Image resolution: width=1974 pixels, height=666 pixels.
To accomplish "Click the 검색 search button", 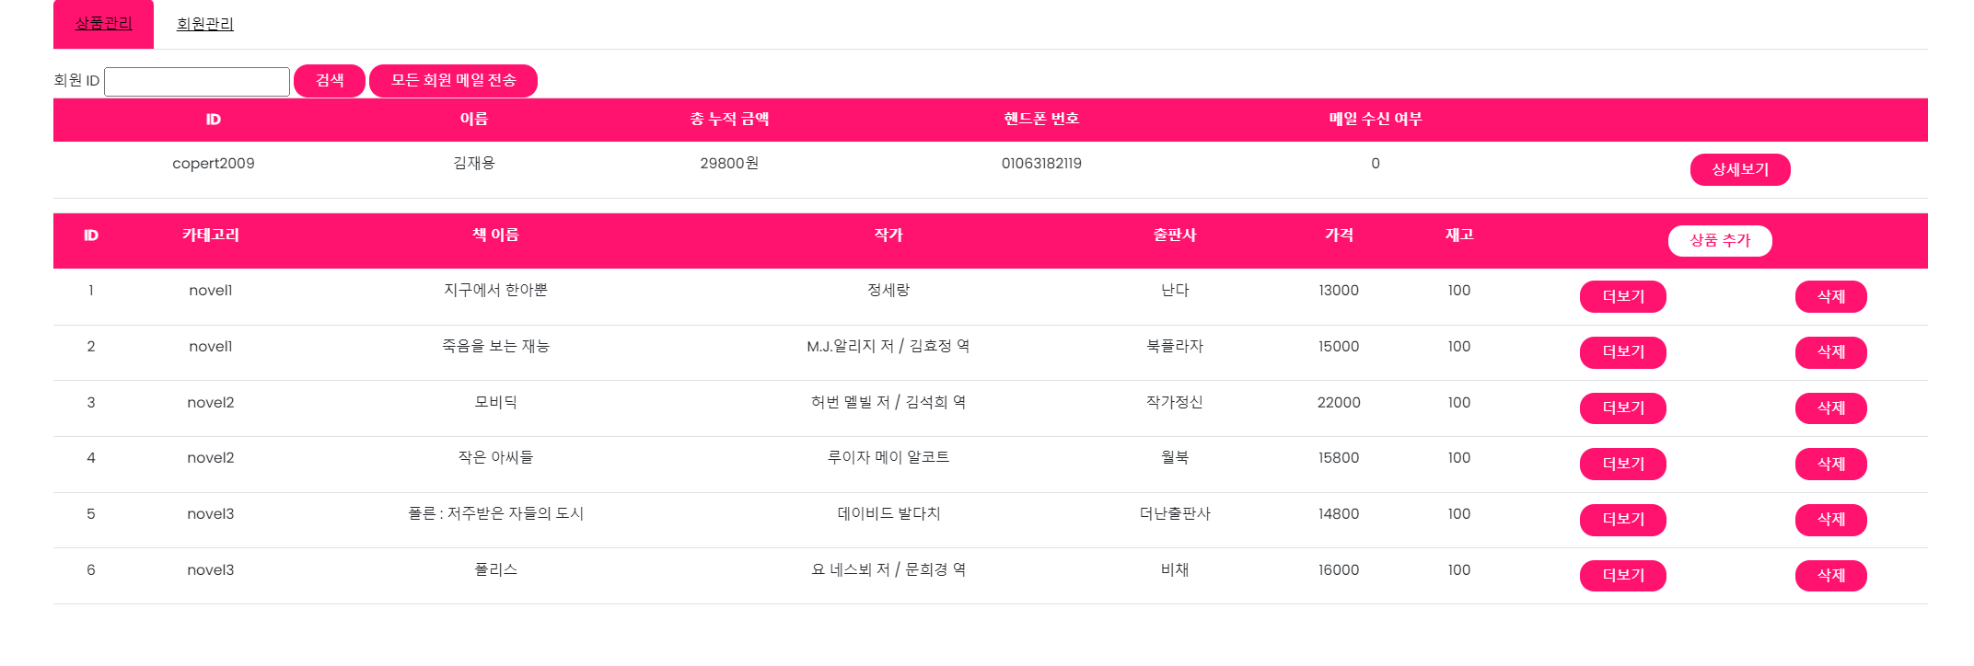I will click(x=330, y=80).
